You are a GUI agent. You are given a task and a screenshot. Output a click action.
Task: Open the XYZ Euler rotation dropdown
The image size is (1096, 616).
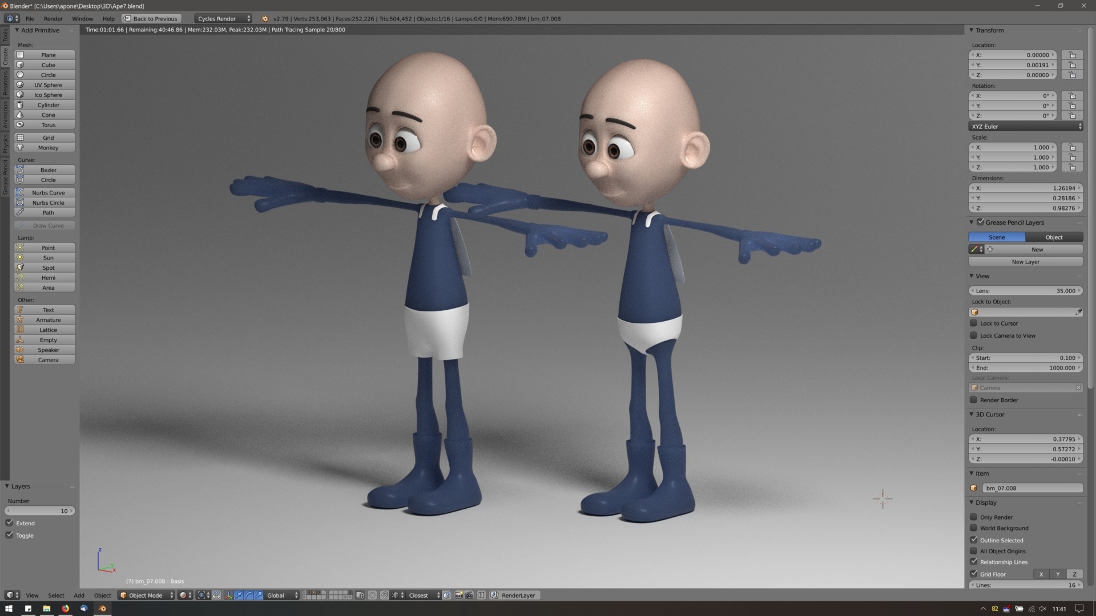pyautogui.click(x=1026, y=126)
